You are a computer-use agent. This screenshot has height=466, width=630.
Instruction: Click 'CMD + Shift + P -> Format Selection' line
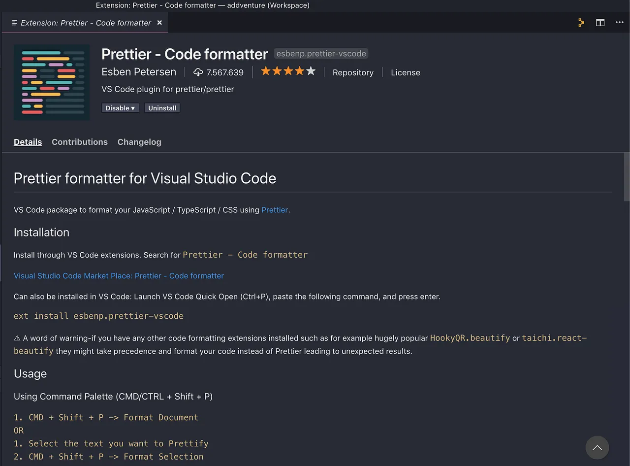[x=116, y=457]
